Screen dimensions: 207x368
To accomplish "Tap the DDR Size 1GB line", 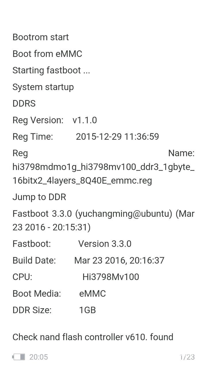I will [54, 310].
